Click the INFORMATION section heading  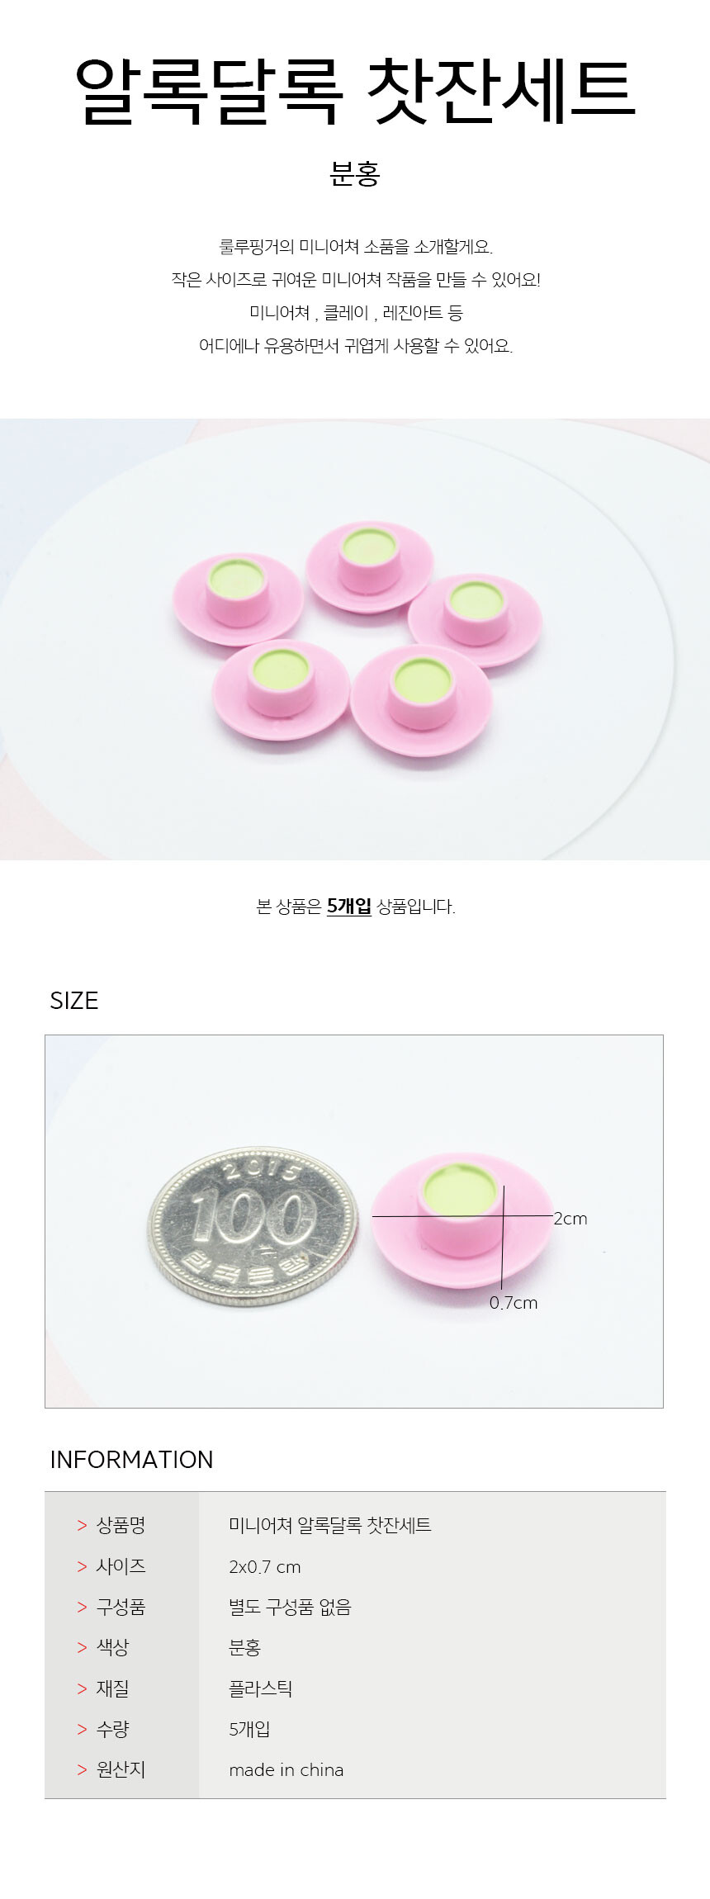(131, 1460)
